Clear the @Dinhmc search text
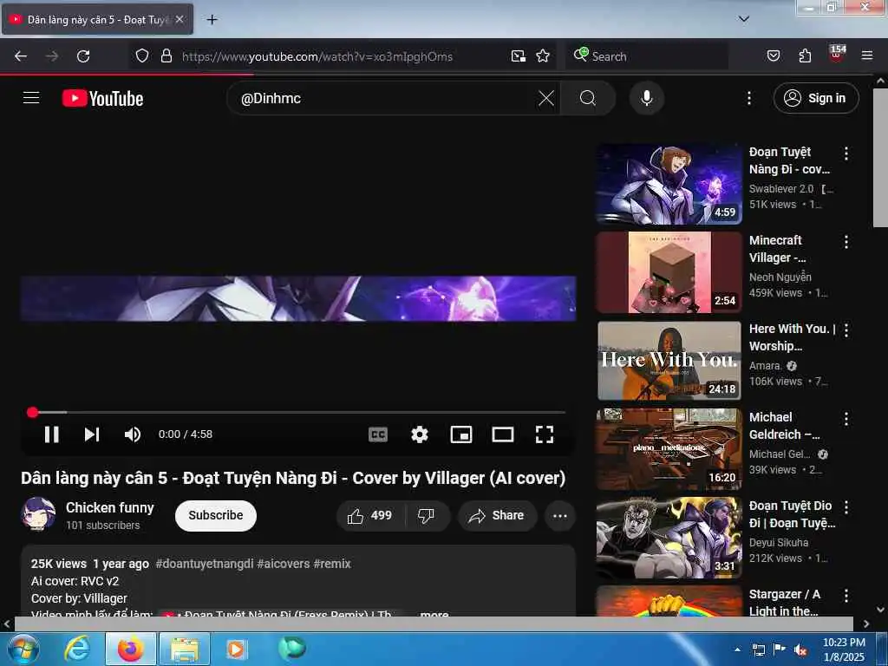 (546, 98)
